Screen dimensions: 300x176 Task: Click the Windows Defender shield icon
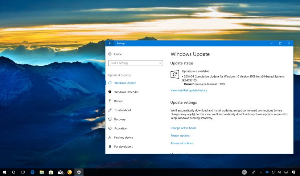tap(110, 92)
